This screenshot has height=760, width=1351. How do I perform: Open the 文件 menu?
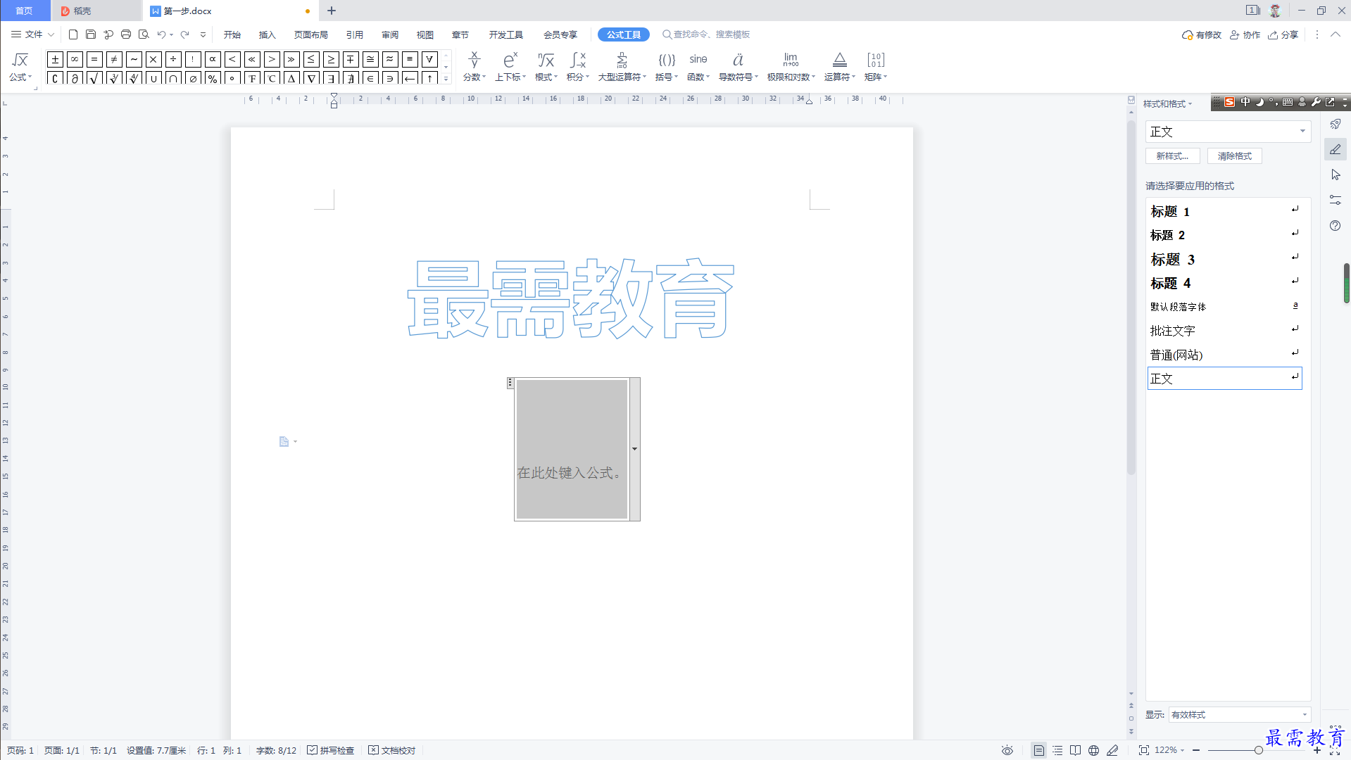(32, 34)
